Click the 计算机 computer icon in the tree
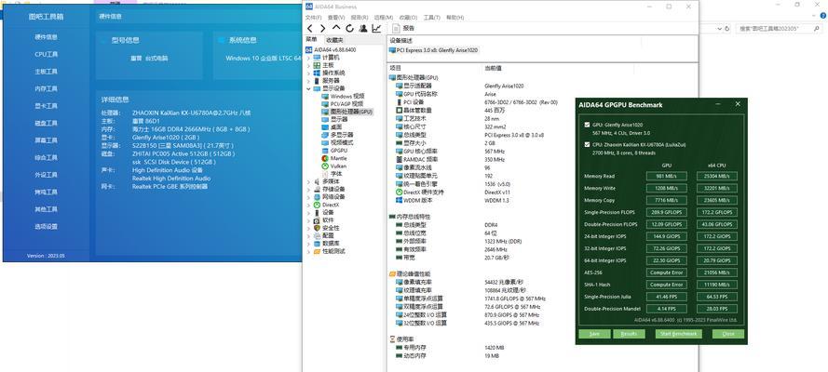 [317, 57]
